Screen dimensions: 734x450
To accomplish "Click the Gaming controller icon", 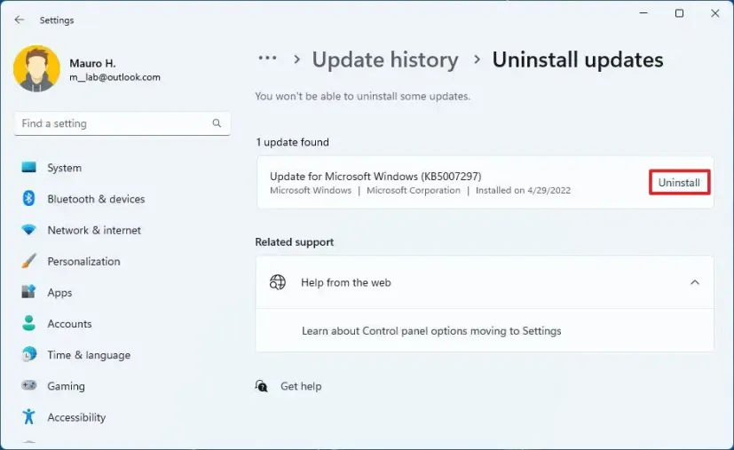I will point(28,385).
